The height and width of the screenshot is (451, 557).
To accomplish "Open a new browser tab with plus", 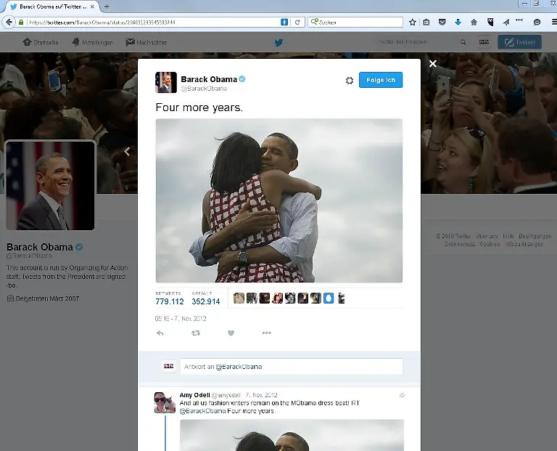I will 107,7.
